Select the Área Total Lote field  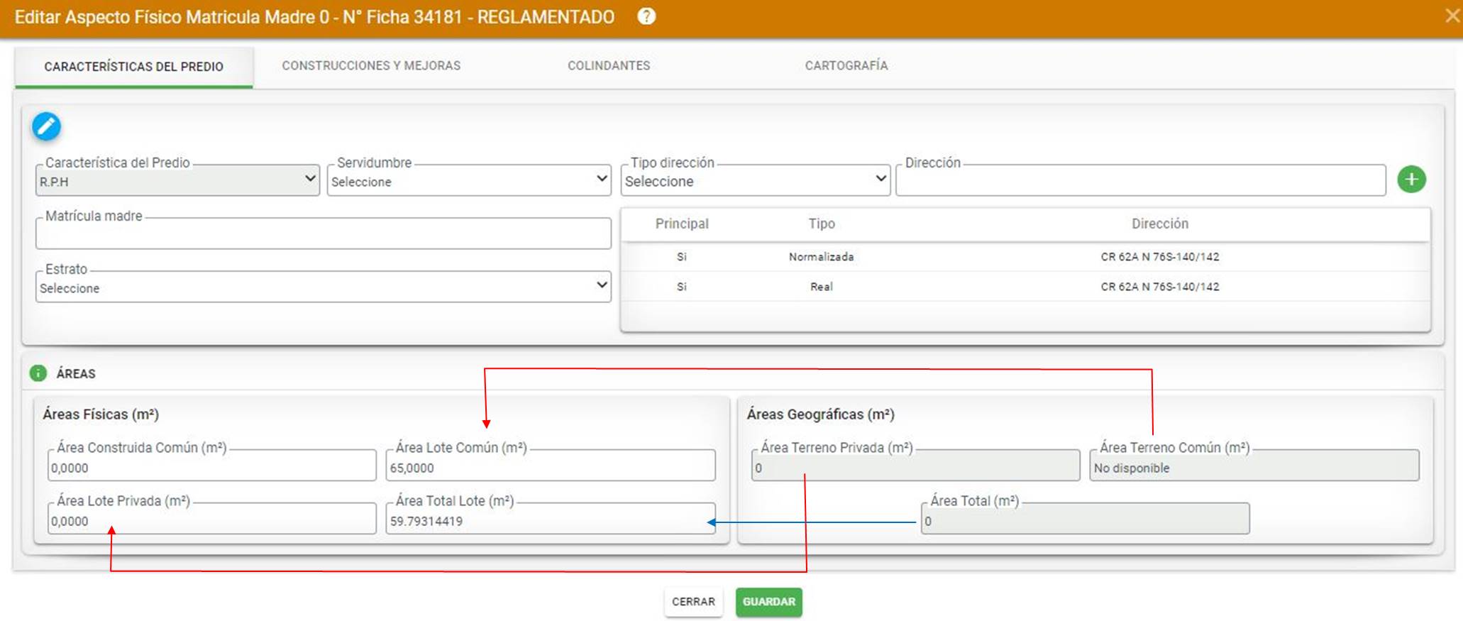pos(551,519)
